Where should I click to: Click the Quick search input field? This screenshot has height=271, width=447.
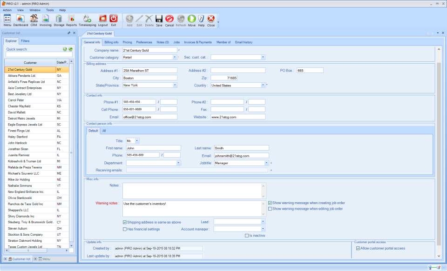pyautogui.click(x=39, y=55)
